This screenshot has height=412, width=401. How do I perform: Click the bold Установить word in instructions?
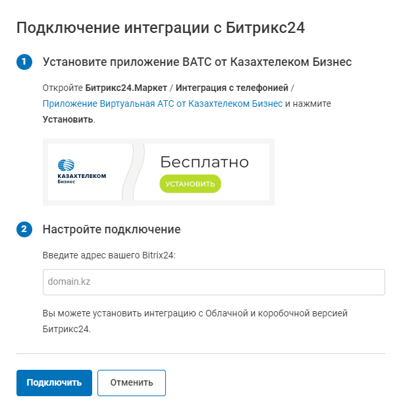(x=68, y=120)
